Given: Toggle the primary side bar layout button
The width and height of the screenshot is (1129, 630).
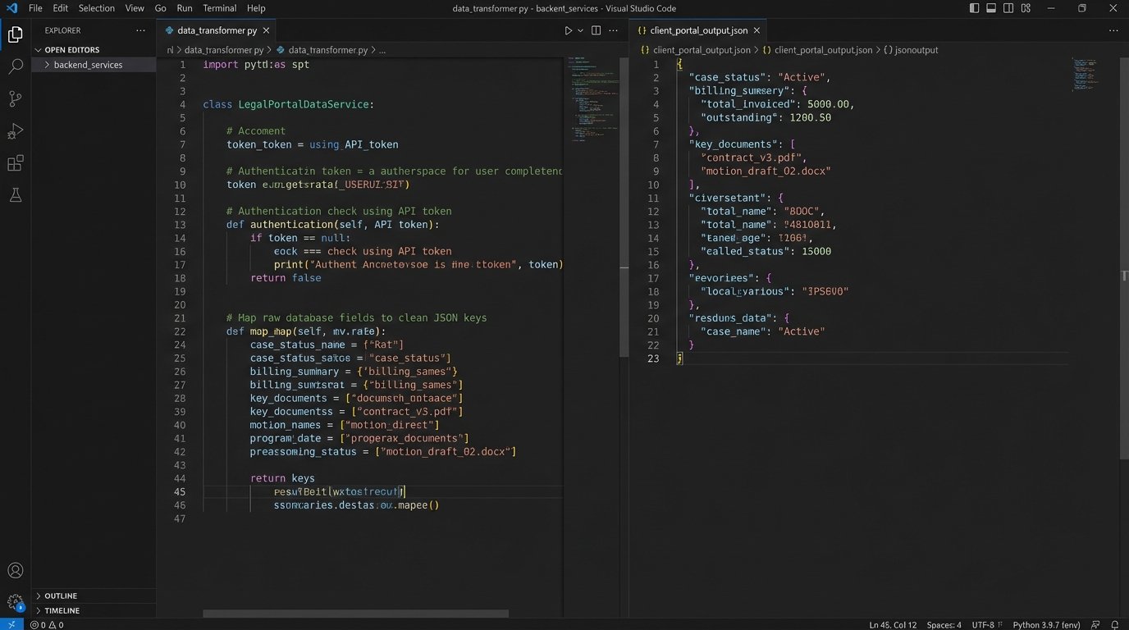Looking at the screenshot, I should click(974, 8).
